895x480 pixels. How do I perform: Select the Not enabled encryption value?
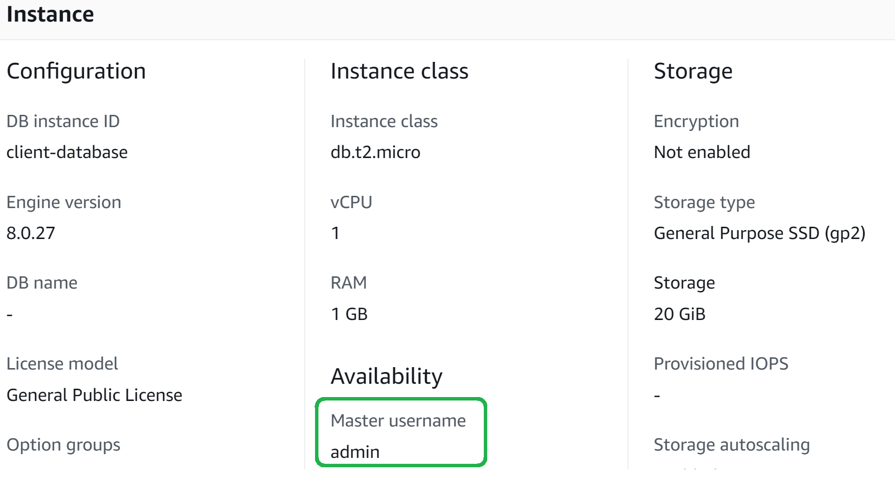pos(702,153)
